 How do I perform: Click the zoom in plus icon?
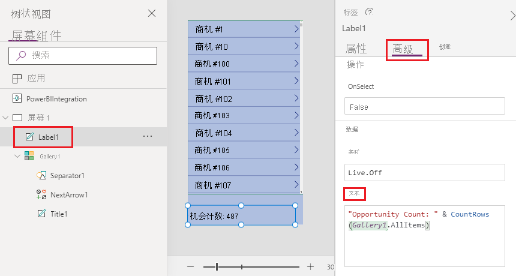pos(310,267)
